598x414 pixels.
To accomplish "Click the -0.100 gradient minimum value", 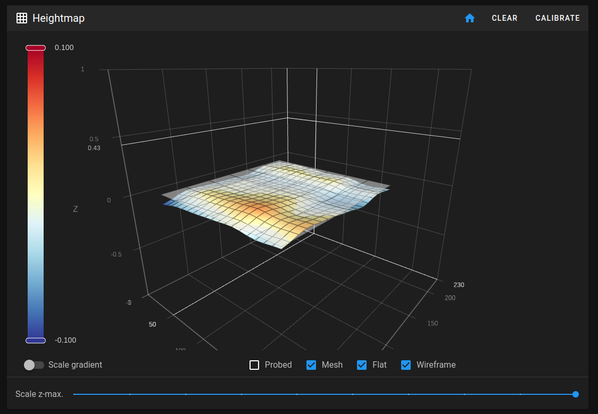I will click(x=65, y=340).
